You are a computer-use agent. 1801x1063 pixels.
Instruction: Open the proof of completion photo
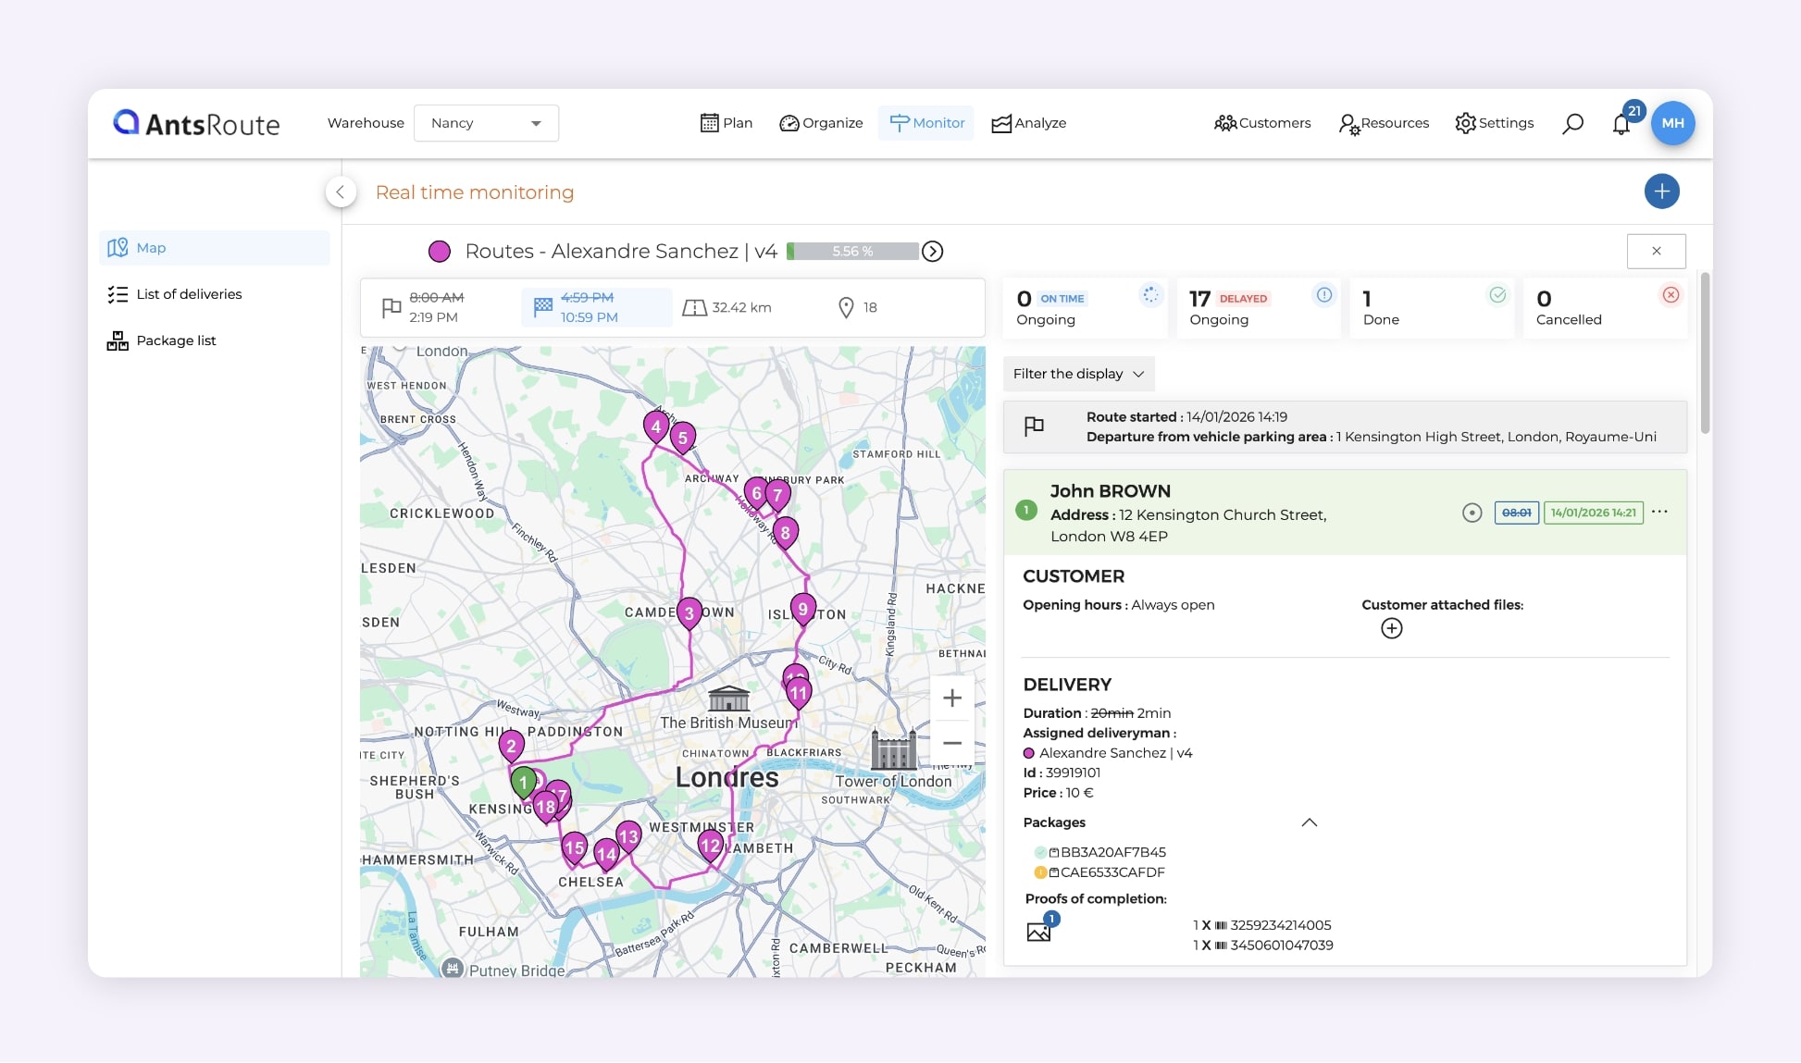[x=1039, y=931]
